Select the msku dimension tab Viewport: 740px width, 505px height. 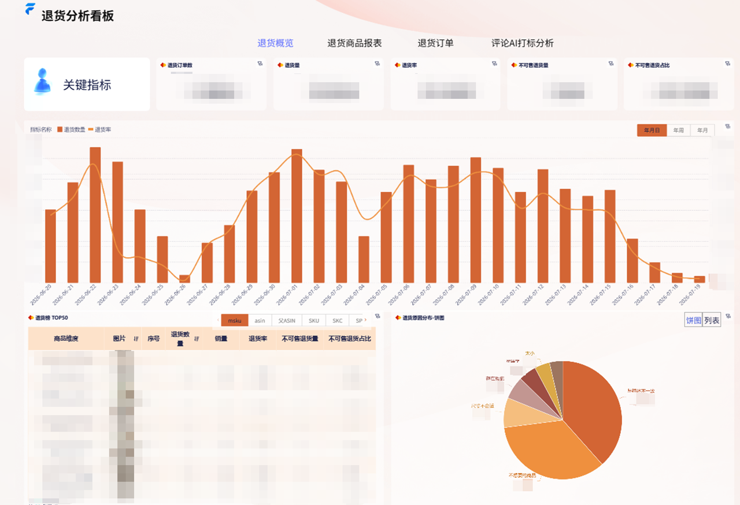[x=235, y=320]
